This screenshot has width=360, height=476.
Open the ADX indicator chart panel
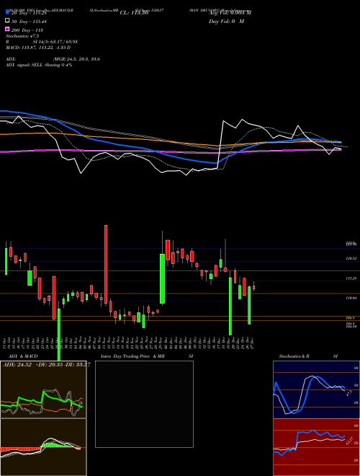pyautogui.click(x=43, y=389)
